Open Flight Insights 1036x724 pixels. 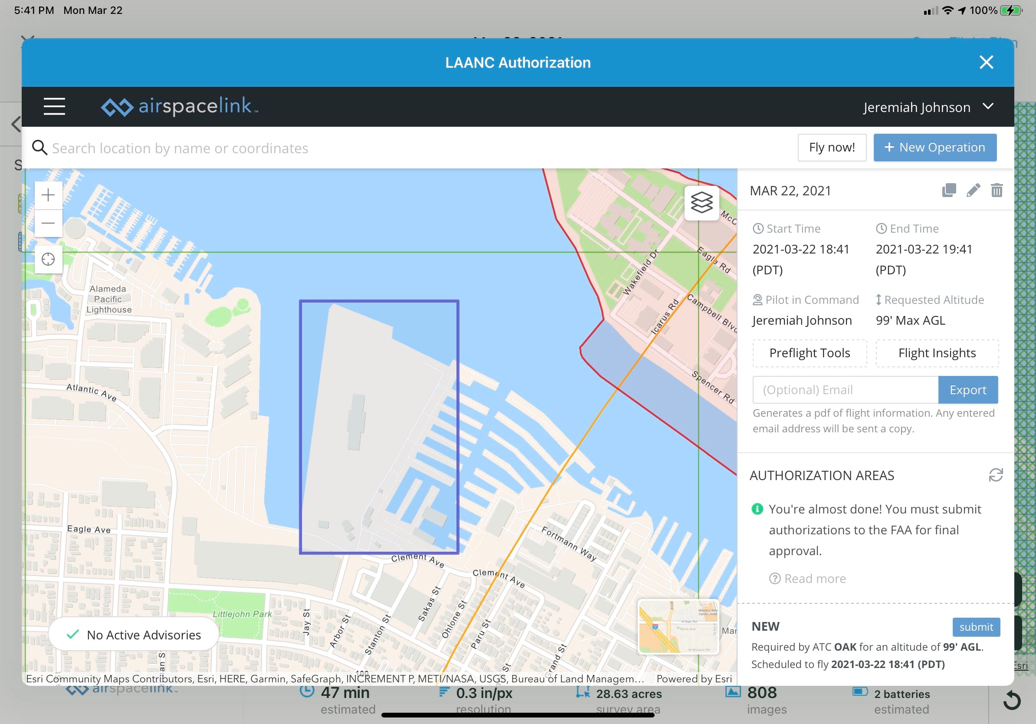click(937, 352)
